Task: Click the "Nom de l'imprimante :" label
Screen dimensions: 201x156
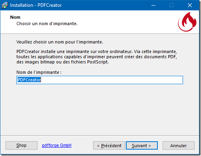Action: pyautogui.click(x=39, y=72)
